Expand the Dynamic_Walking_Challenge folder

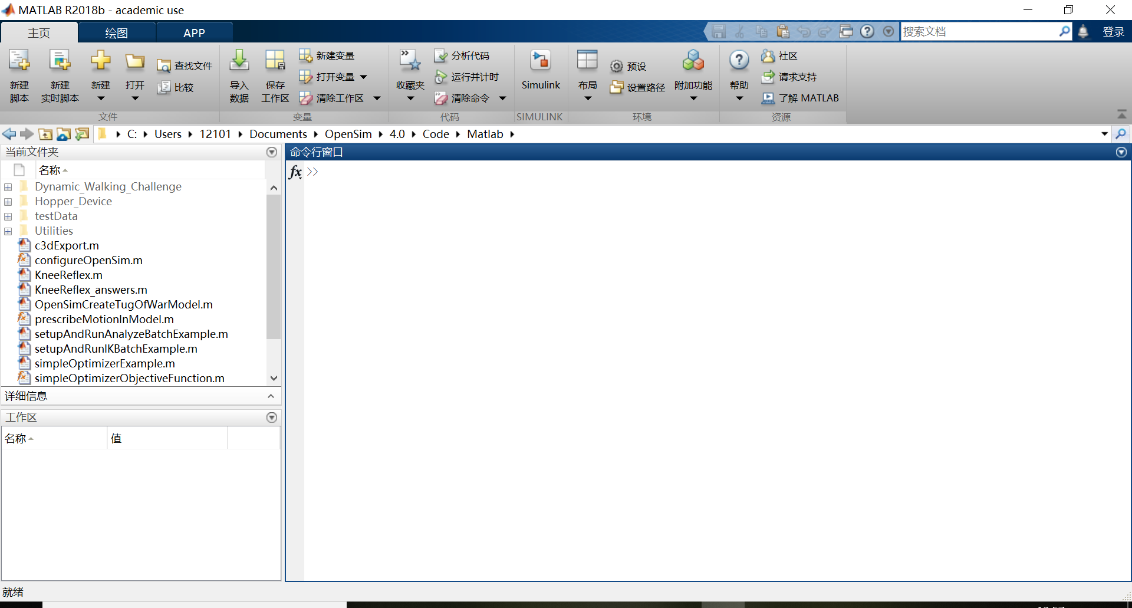point(8,186)
